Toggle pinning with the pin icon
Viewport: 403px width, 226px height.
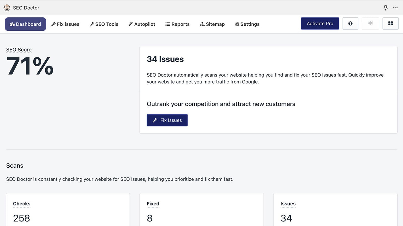[x=385, y=8]
